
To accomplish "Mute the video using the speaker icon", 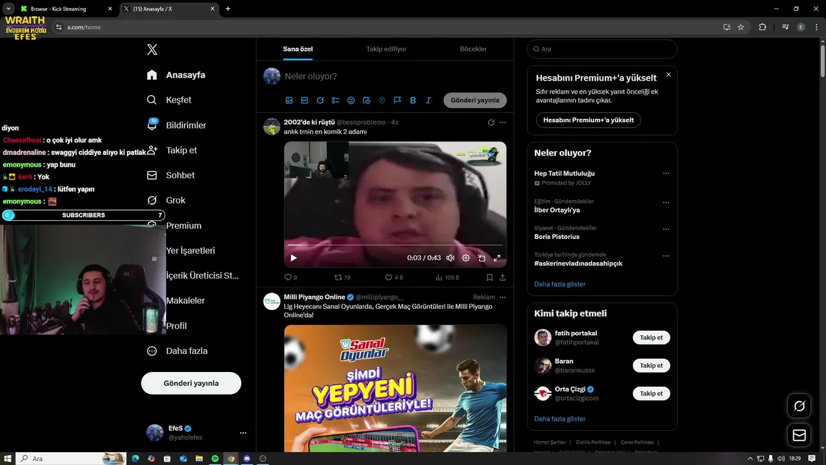I will (x=450, y=258).
